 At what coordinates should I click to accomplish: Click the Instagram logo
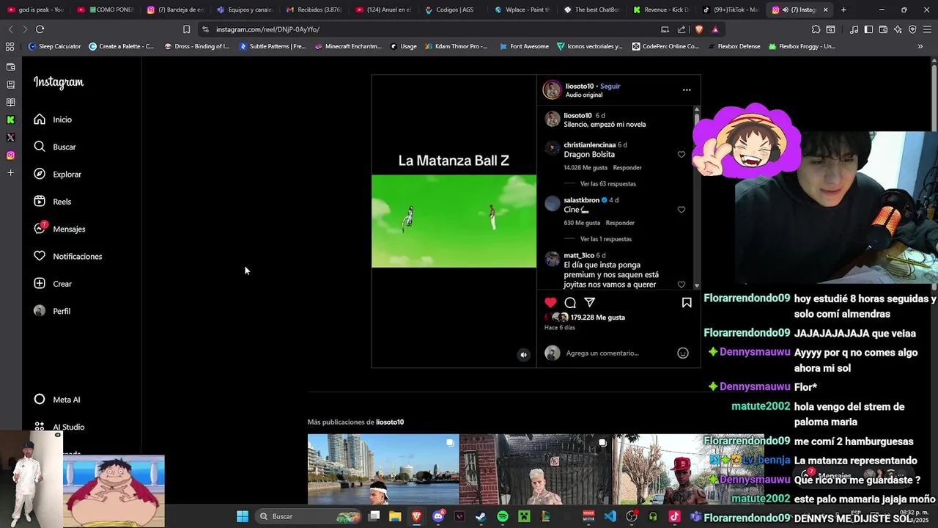pyautogui.click(x=59, y=82)
